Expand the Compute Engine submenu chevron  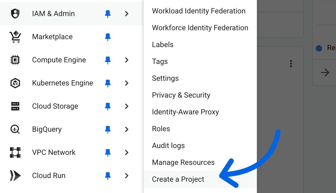[x=127, y=60]
